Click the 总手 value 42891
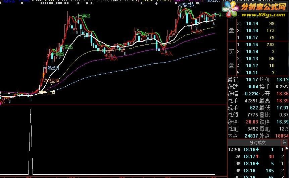This screenshot has height=178, width=289. click(x=251, y=101)
